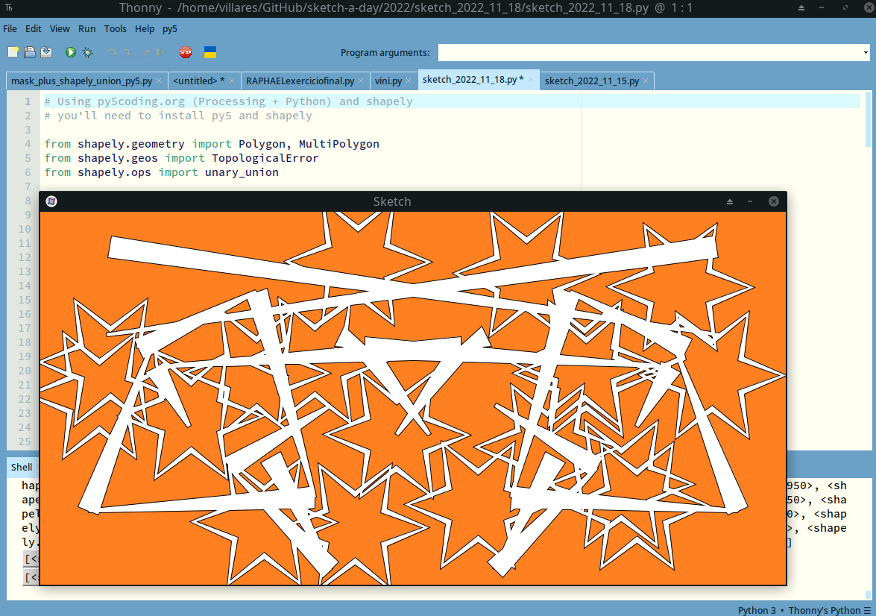Viewport: 876px width, 616px height.
Task: Click the Save file icon
Action: [46, 52]
